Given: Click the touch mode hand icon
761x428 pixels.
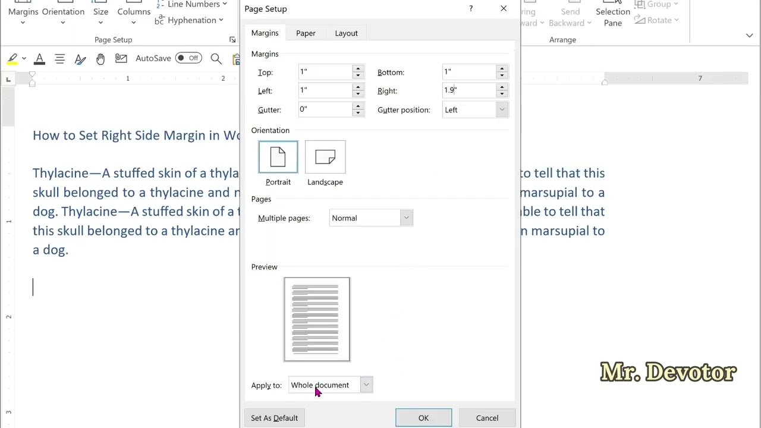Looking at the screenshot, I should (x=100, y=58).
